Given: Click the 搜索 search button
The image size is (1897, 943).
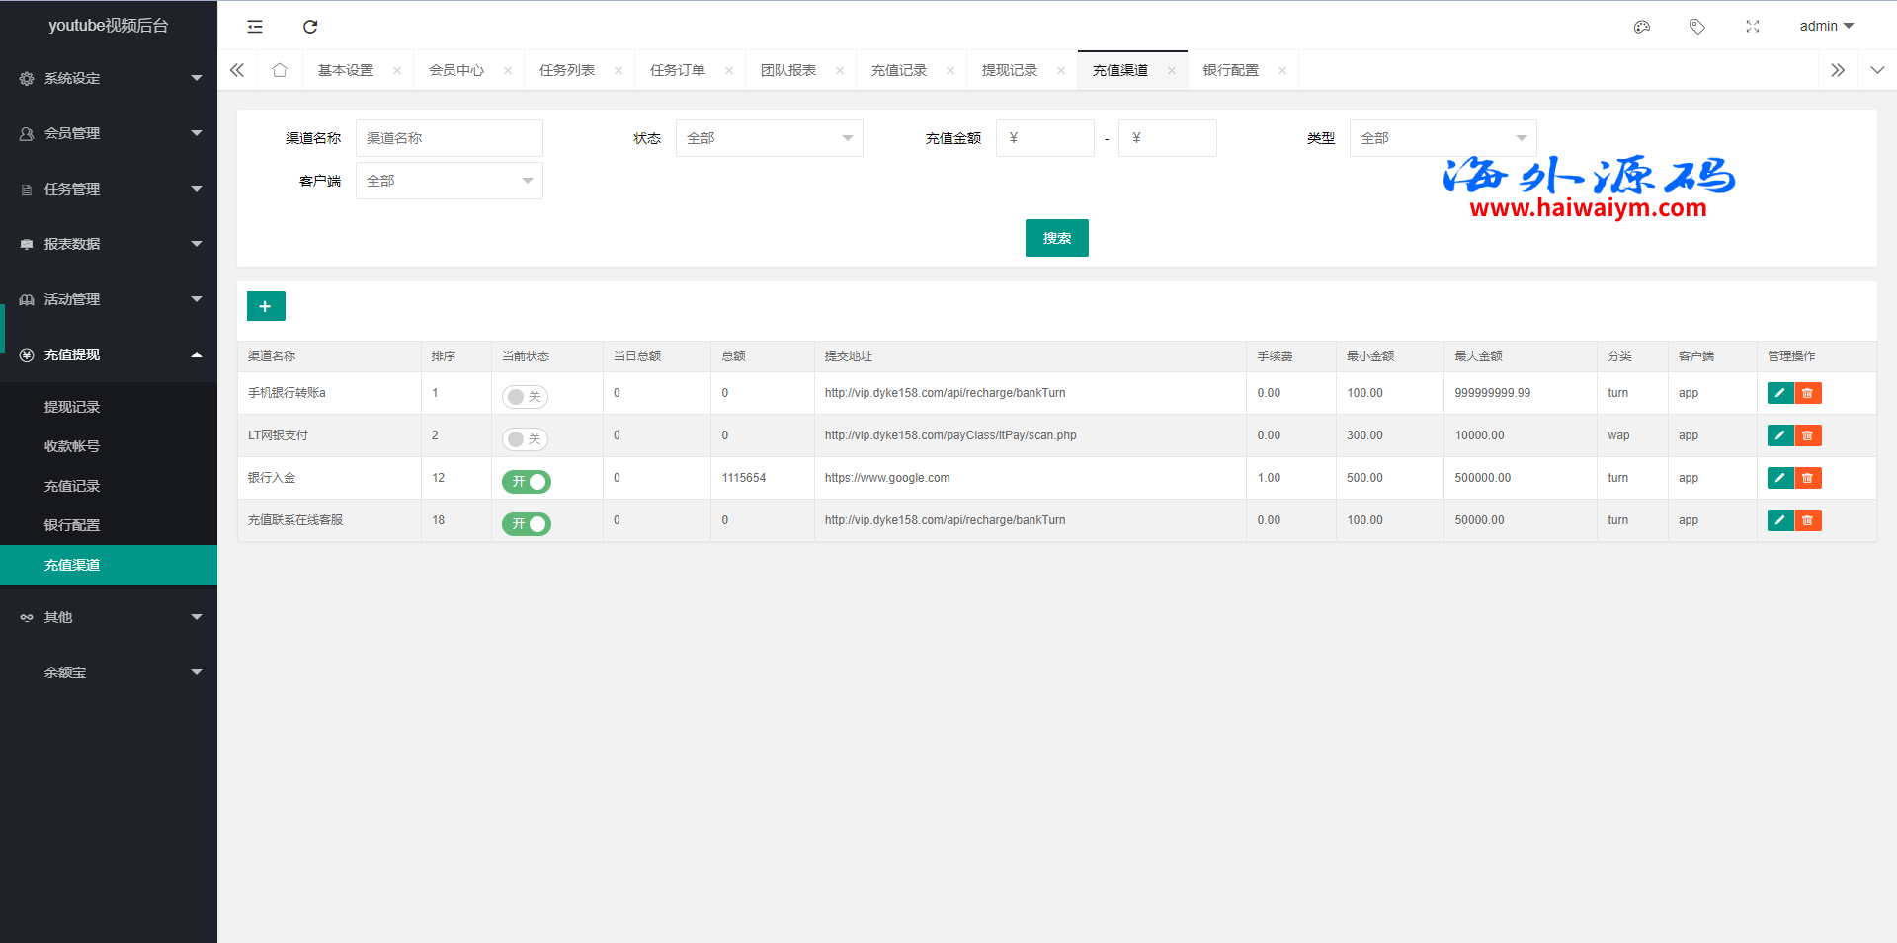Looking at the screenshot, I should [x=1056, y=238].
